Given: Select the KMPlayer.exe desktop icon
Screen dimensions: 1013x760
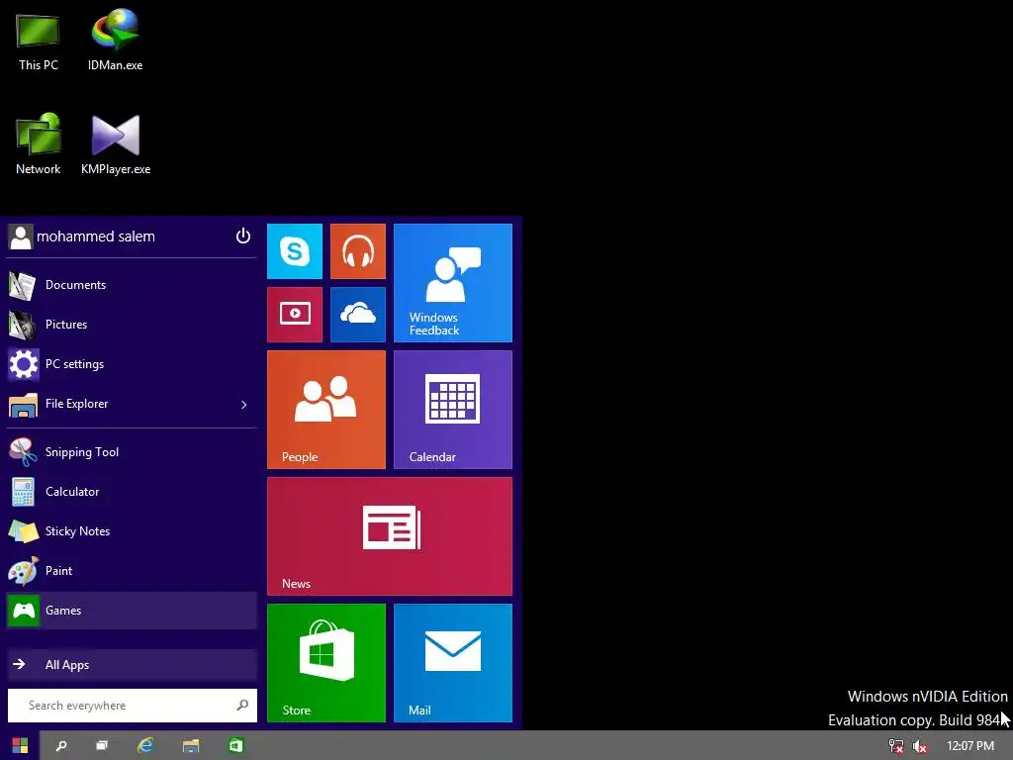Looking at the screenshot, I should [116, 144].
